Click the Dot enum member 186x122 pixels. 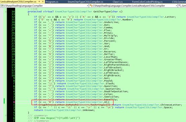(106, 25)
